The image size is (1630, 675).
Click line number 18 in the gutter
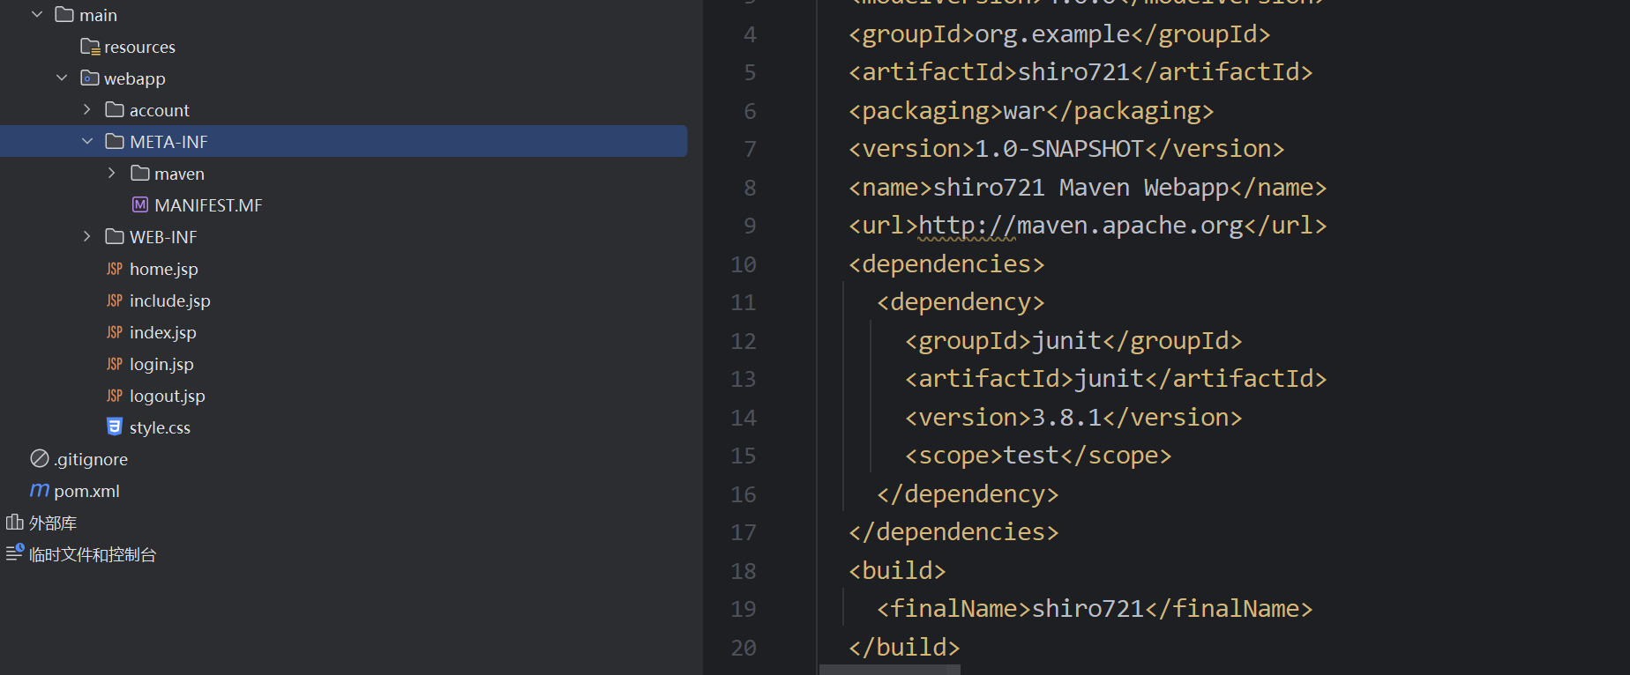click(x=743, y=571)
